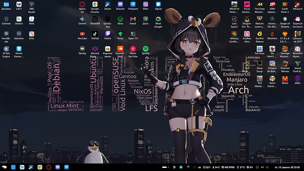This screenshot has width=304, height=171.
Task: Open the Varia download manager icon
Action: point(32,21)
